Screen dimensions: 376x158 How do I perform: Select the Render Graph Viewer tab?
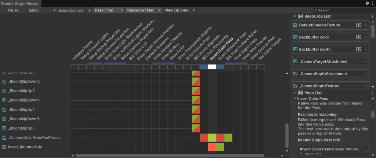pyautogui.click(x=20, y=4)
